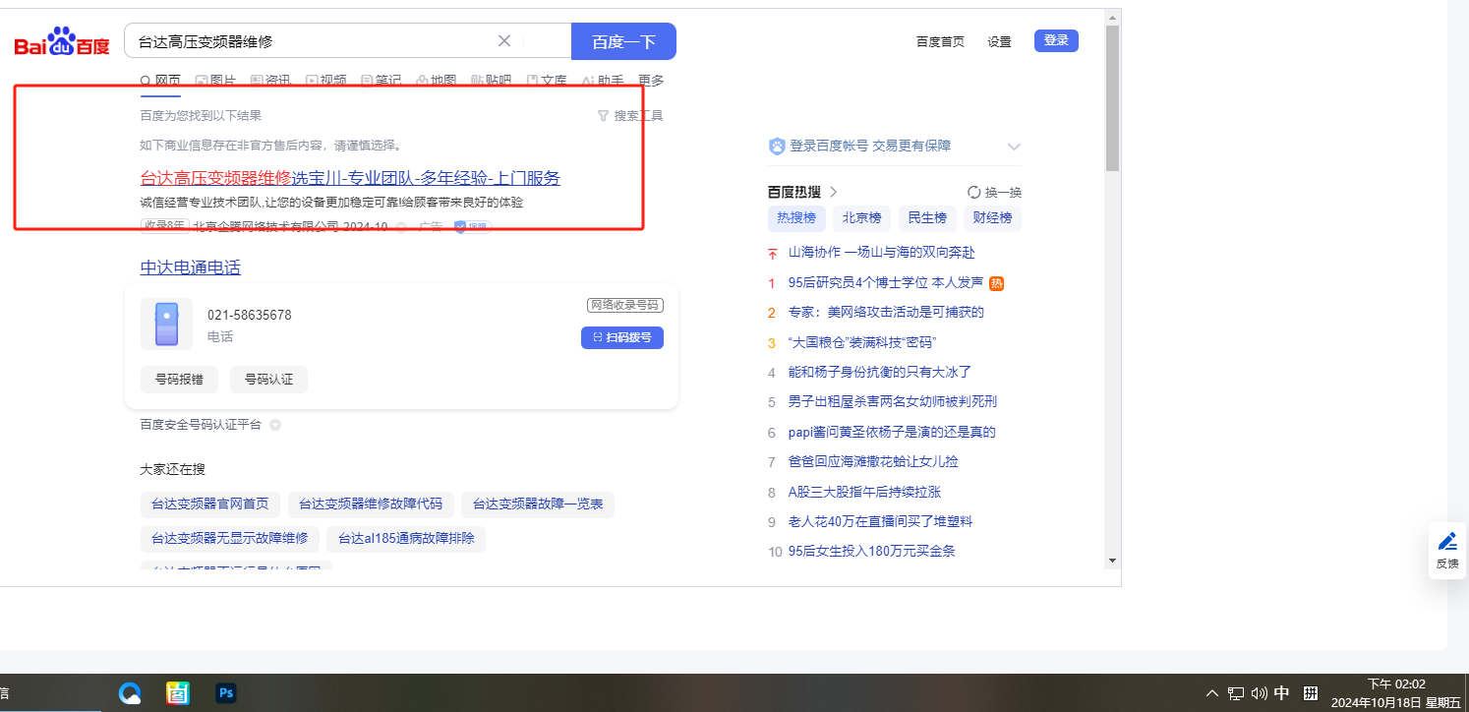
Task: Toggle the 中 input method indicator
Action: click(x=1282, y=693)
